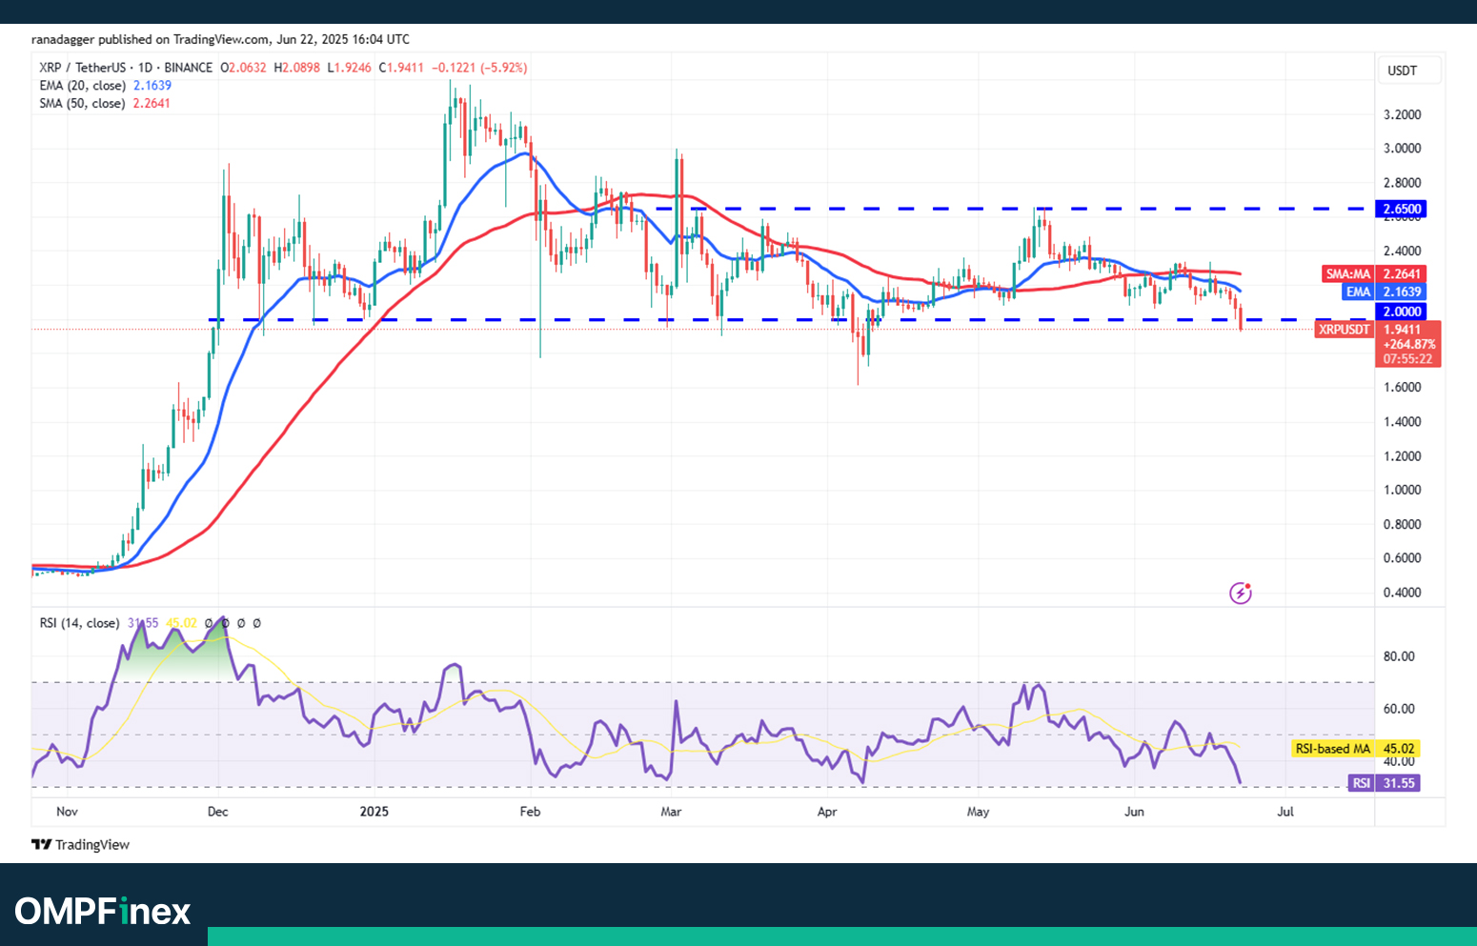Click the 2.6500 resistance price label
This screenshot has width=1477, height=946.
click(x=1402, y=209)
